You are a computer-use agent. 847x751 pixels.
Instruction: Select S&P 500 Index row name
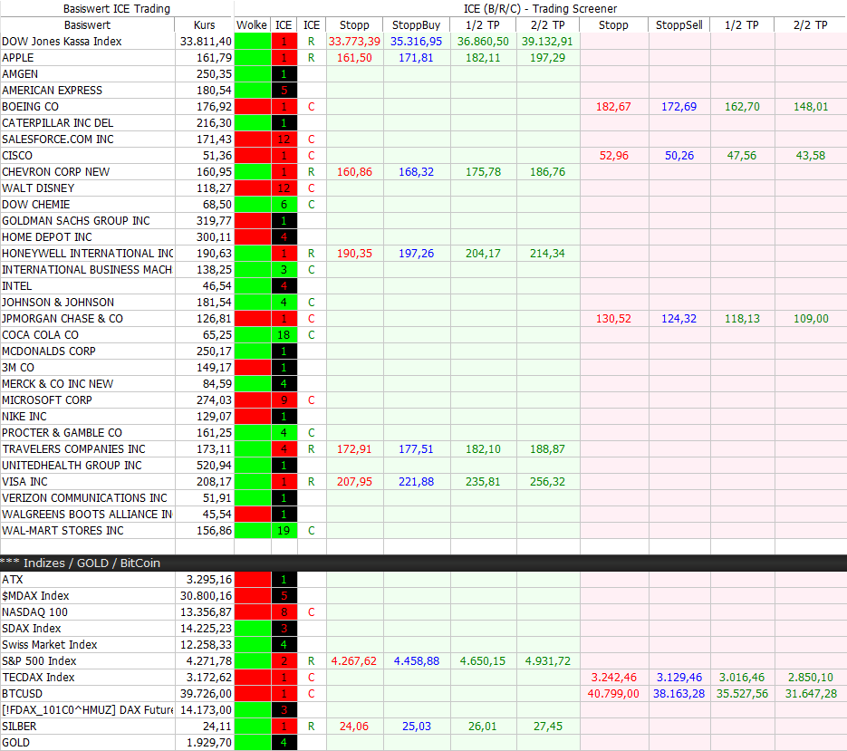coord(39,660)
